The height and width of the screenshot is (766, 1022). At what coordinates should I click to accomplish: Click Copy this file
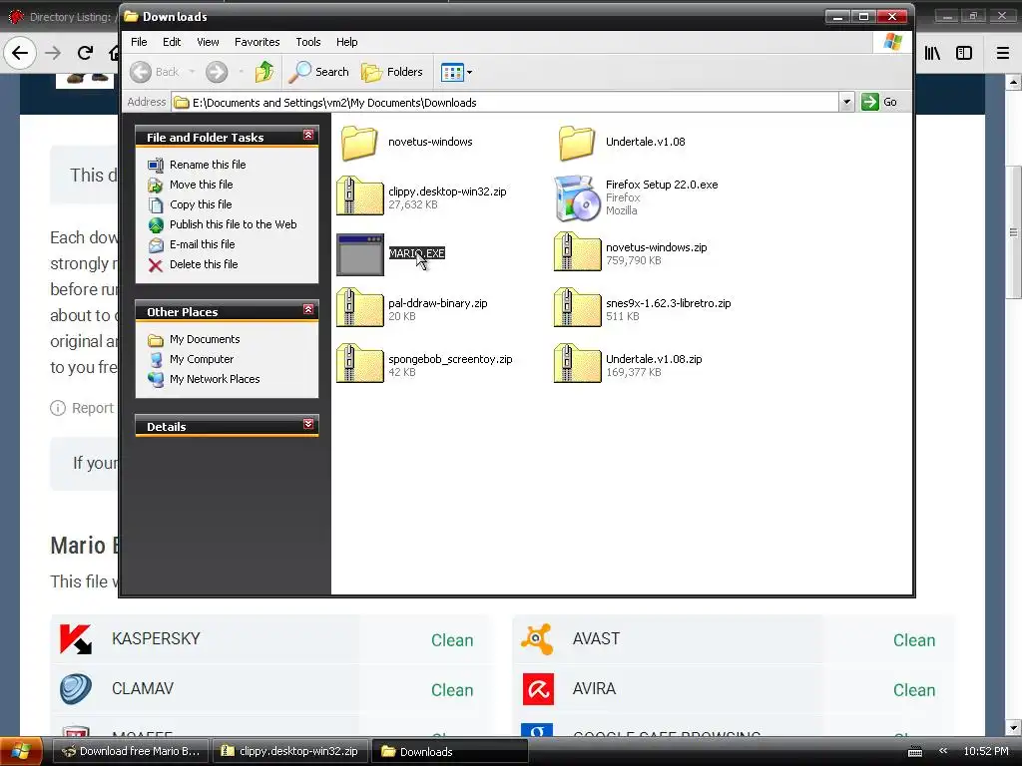click(200, 204)
